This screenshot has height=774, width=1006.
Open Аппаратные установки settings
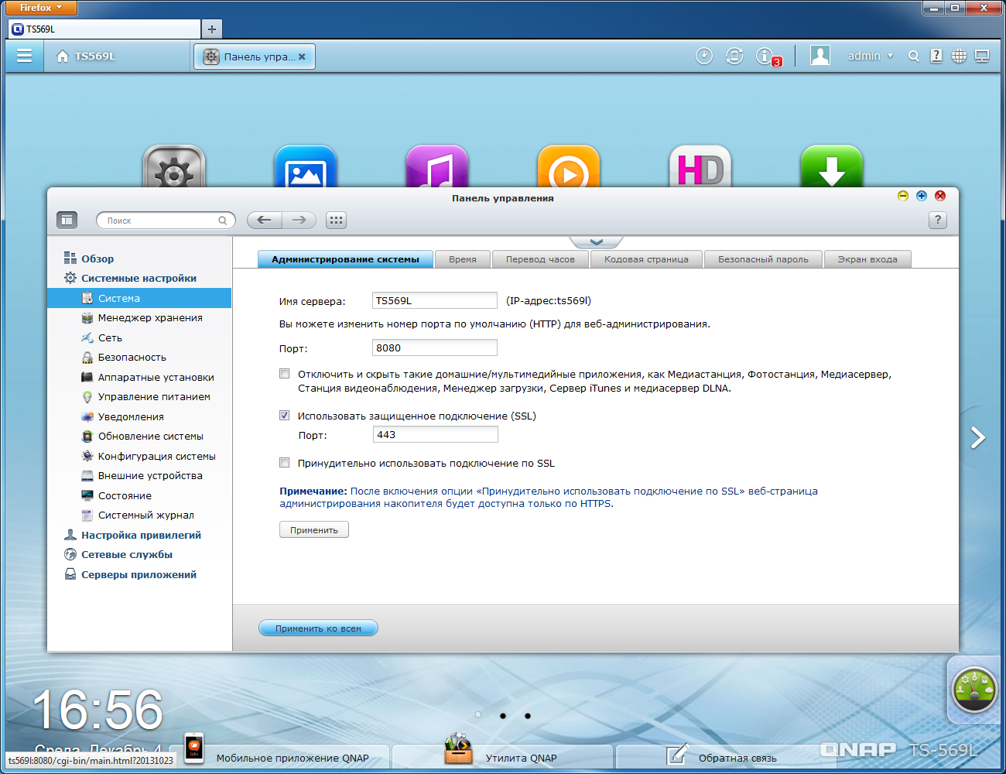[148, 377]
